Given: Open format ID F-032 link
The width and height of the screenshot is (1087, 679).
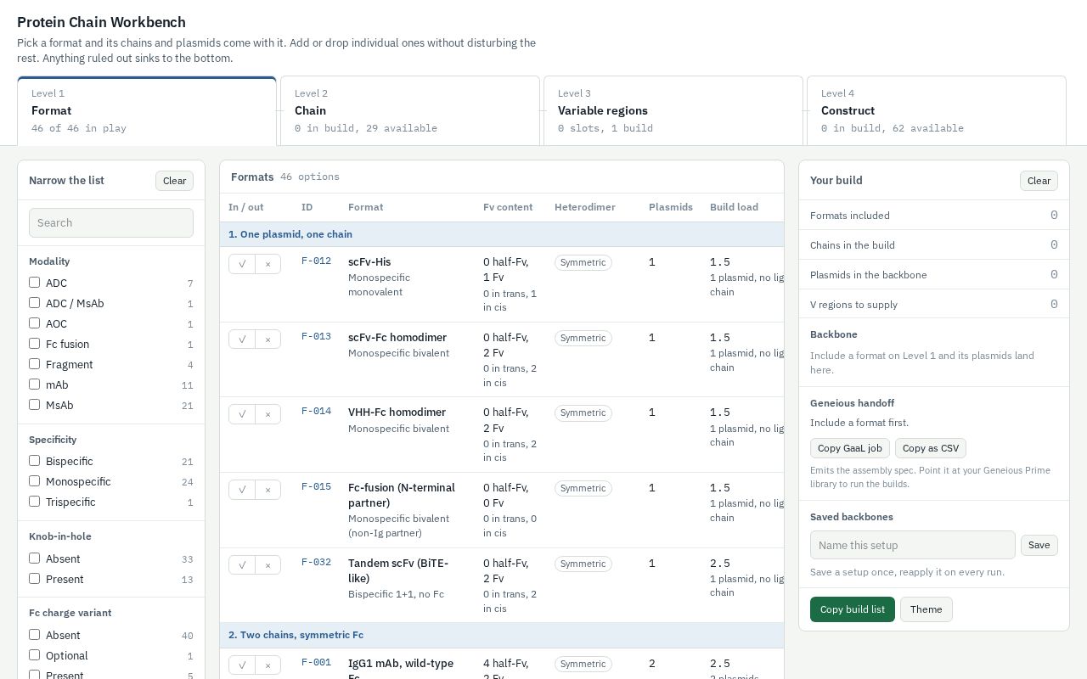Looking at the screenshot, I should [316, 563].
